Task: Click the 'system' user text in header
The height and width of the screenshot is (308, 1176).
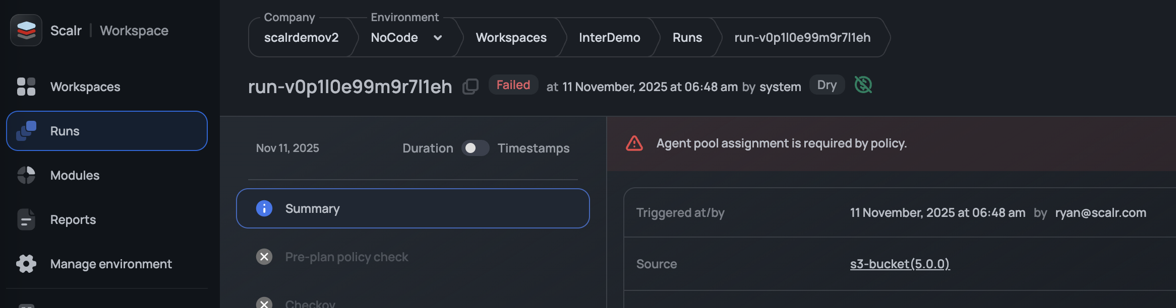Action: pos(780,87)
